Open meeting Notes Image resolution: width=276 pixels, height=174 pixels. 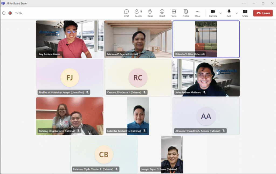[x=186, y=13]
